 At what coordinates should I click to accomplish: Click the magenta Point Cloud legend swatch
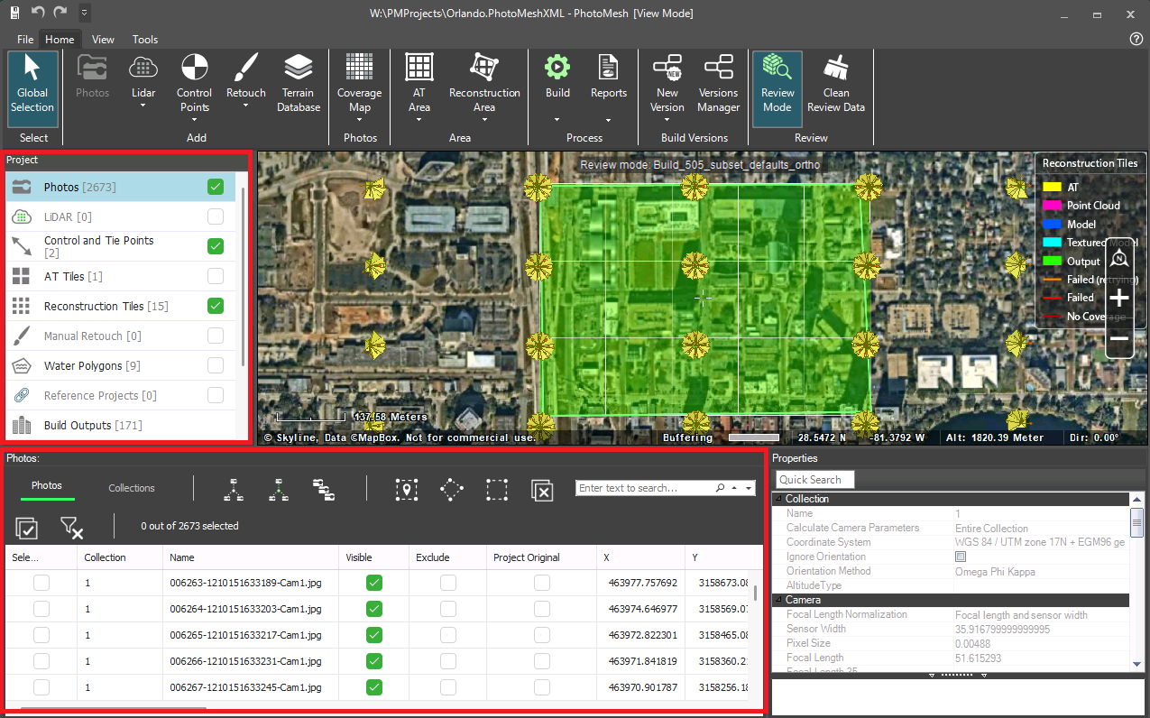(x=1052, y=206)
